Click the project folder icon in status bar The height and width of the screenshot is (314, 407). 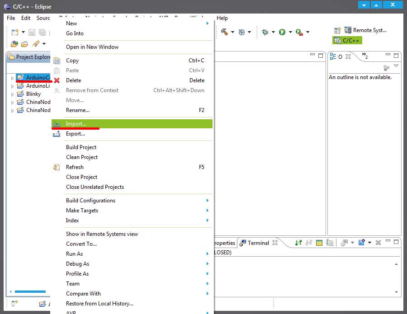[x=43, y=304]
